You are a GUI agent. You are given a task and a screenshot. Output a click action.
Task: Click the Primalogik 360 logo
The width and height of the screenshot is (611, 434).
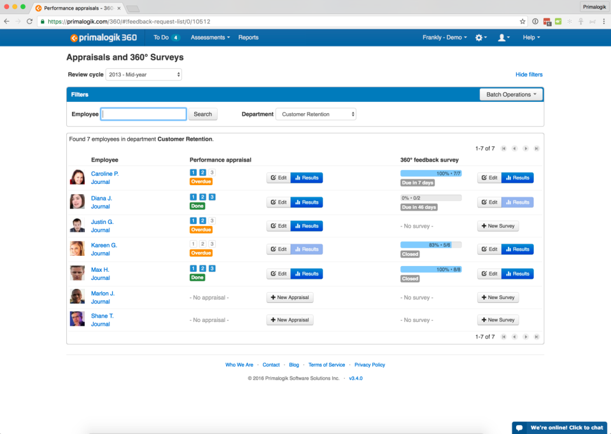(x=104, y=38)
